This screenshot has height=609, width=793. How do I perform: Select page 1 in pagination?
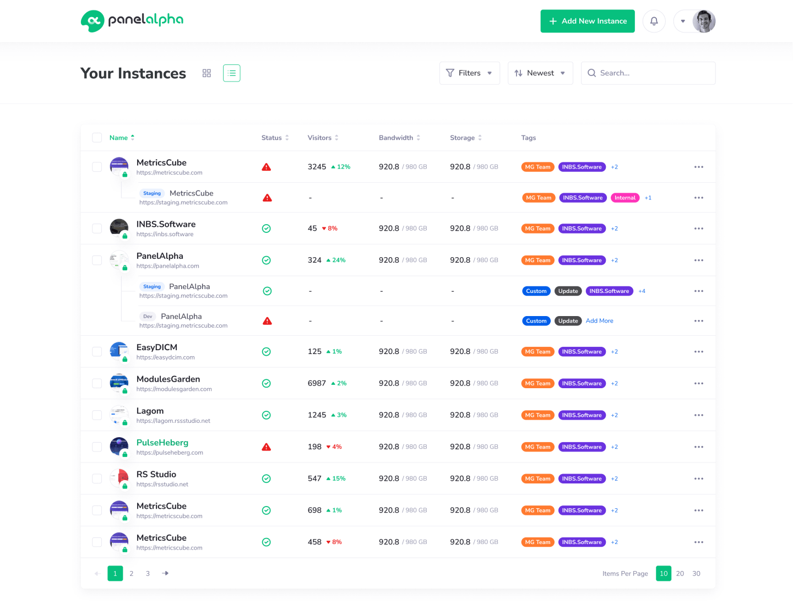point(115,574)
